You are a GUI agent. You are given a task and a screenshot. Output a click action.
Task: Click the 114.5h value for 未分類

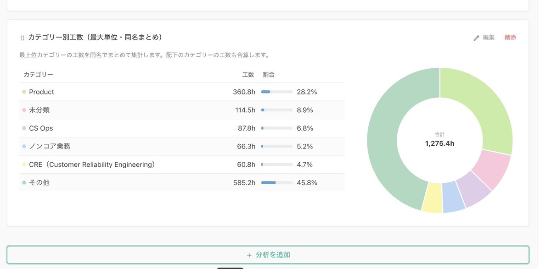coord(245,110)
